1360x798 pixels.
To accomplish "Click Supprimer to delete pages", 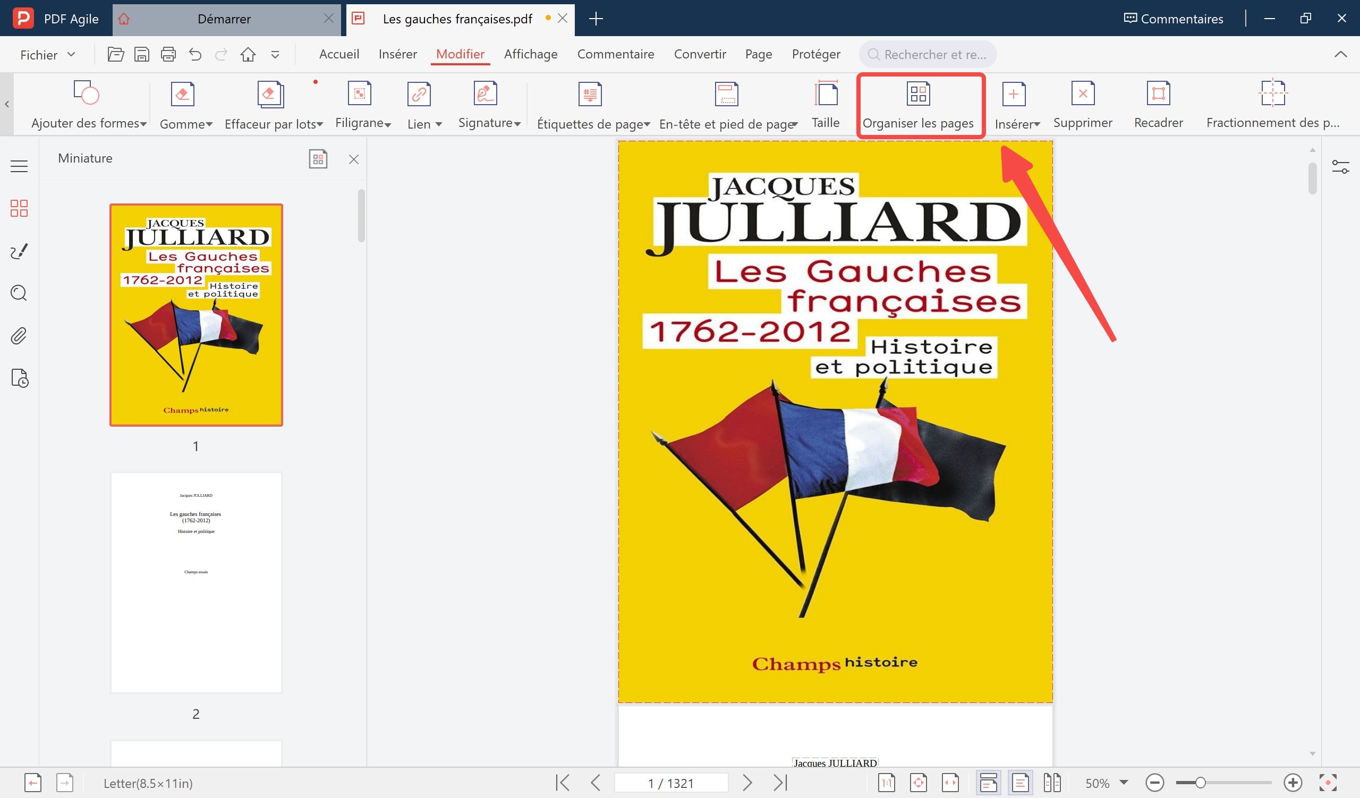I will click(1083, 105).
